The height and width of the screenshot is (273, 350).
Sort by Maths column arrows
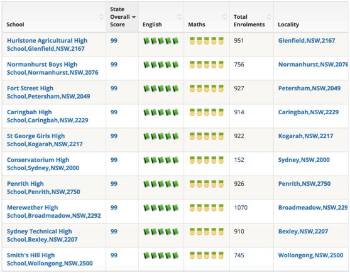pos(225,17)
